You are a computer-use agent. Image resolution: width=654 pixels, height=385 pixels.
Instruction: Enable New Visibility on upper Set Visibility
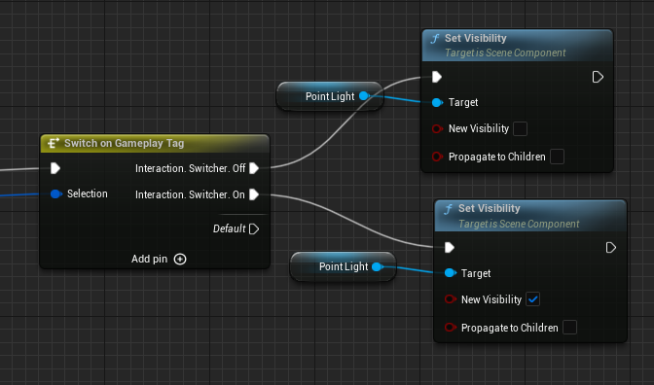(520, 128)
